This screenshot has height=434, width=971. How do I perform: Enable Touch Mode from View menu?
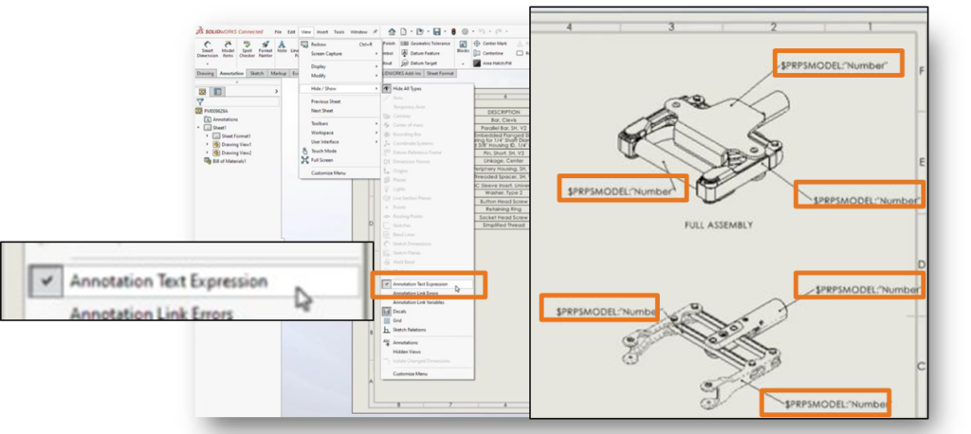click(339, 151)
